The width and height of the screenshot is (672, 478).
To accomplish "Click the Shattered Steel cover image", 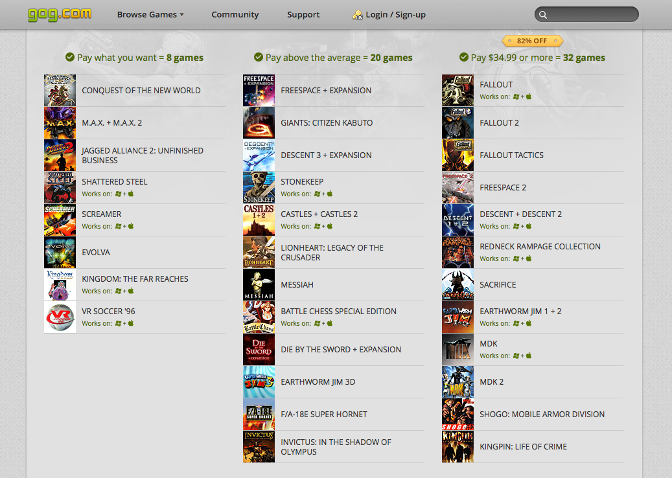I will [60, 188].
